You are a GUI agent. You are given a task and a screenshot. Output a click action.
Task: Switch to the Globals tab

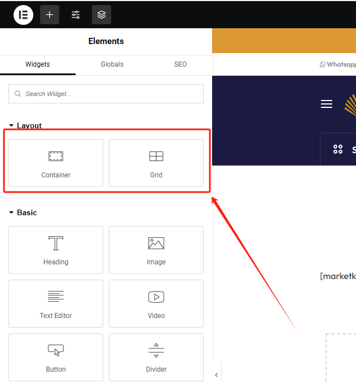(112, 64)
